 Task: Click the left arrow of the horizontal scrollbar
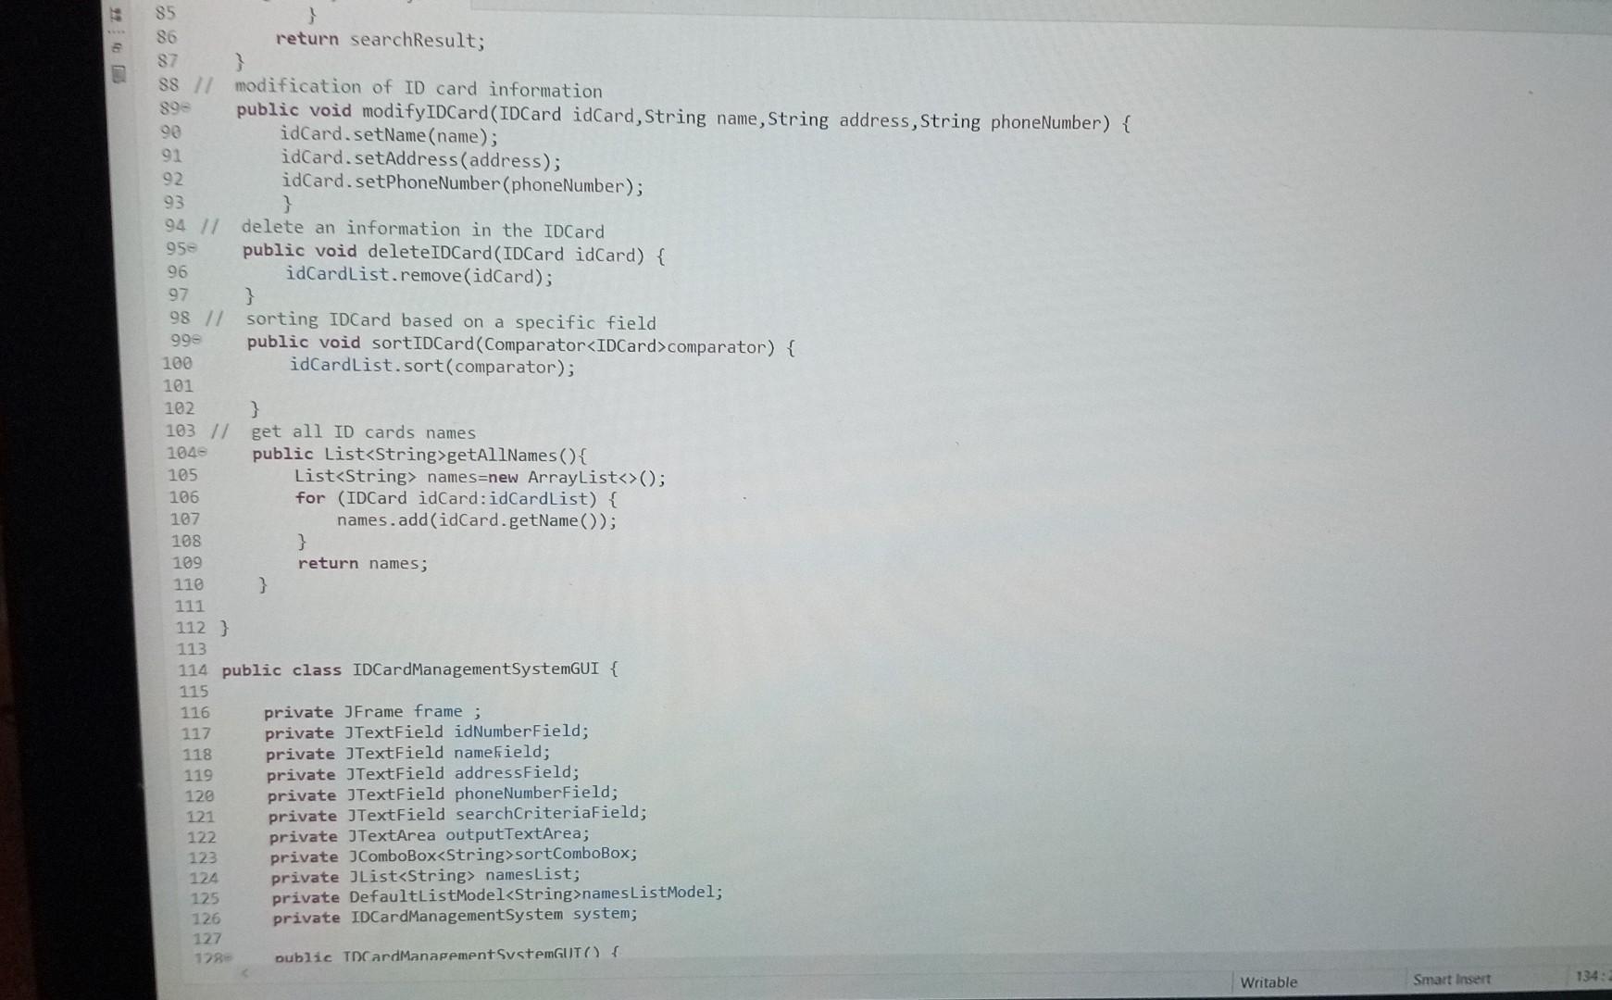(244, 974)
